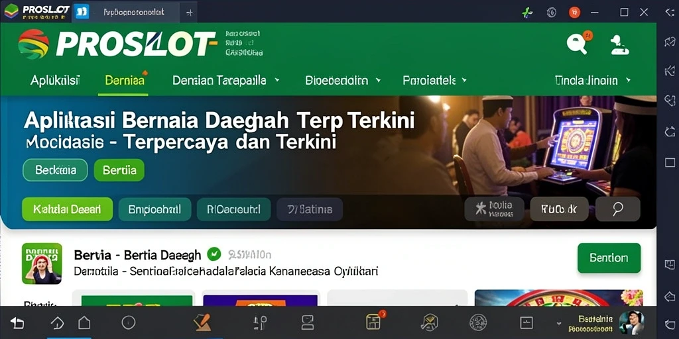This screenshot has width=679, height=339.
Task: Click the green app screenshot thumbnail
Action: coord(137,300)
